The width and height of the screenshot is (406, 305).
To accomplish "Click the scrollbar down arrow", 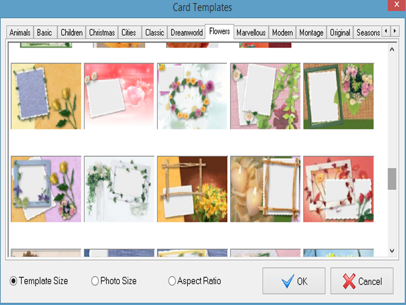I will 392,251.
